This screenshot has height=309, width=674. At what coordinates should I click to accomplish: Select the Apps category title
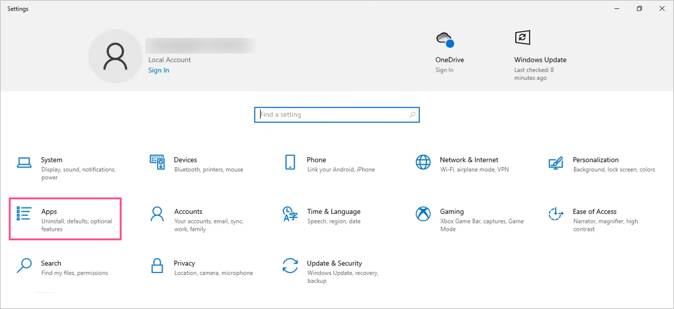point(49,212)
